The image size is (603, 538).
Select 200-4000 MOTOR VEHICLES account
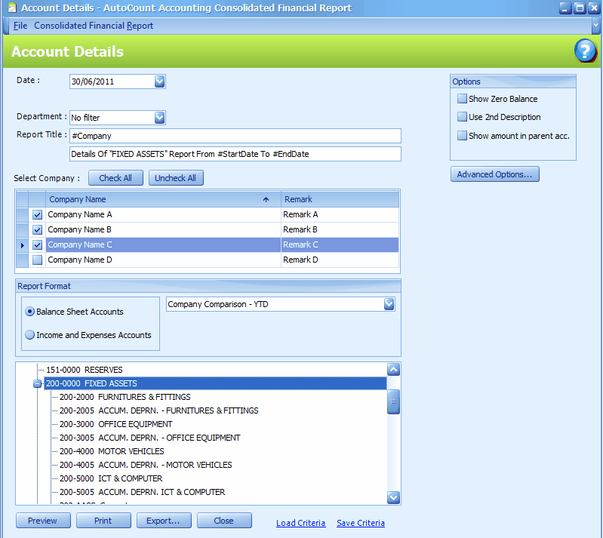click(x=112, y=451)
